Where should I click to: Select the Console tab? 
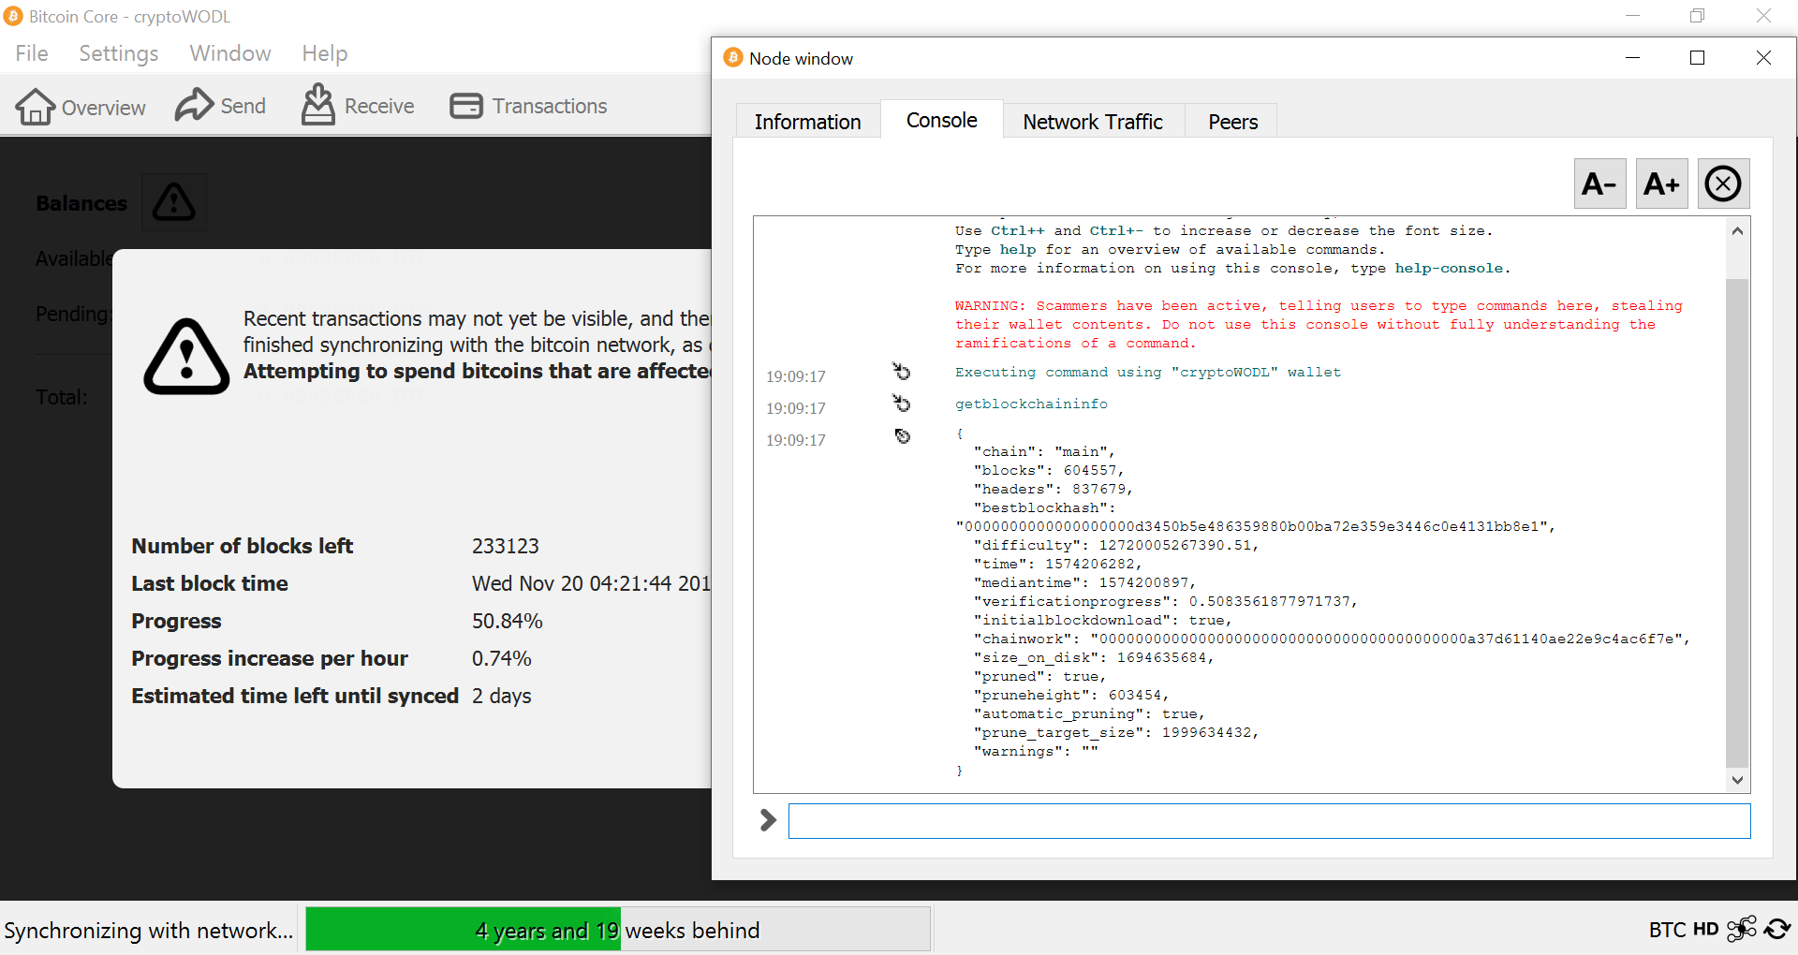click(942, 120)
